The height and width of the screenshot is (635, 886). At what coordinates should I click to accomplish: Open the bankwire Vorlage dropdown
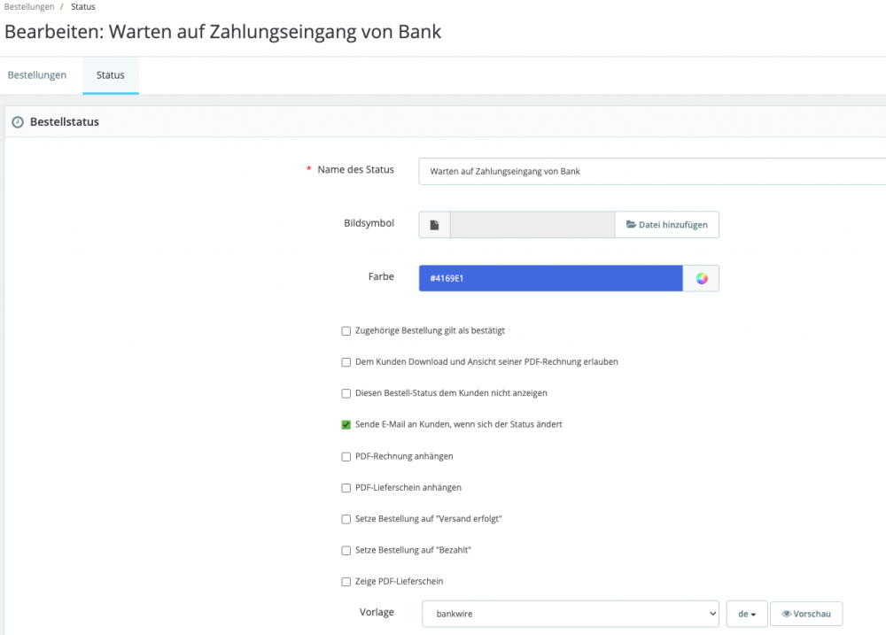click(x=570, y=613)
